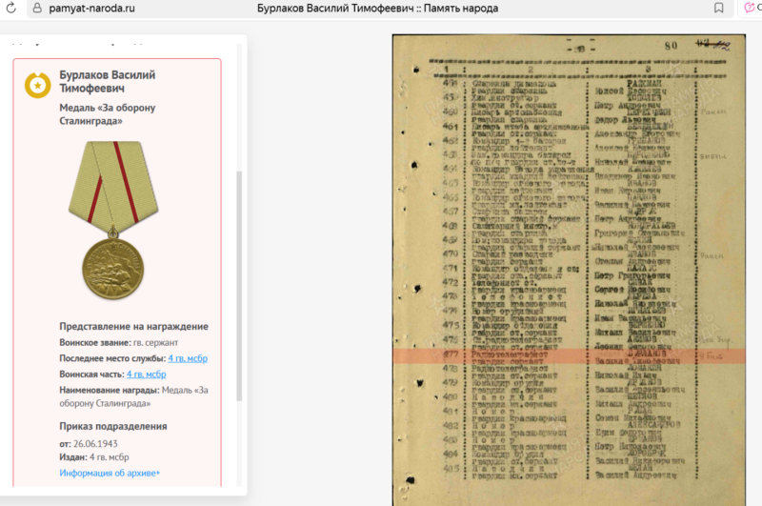The image size is (762, 506).
Task: Click page title 'Бурлаков Василий Тимофеевич :: Память народа'
Action: coord(377,9)
